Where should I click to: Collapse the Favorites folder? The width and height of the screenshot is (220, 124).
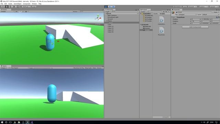click(141, 14)
